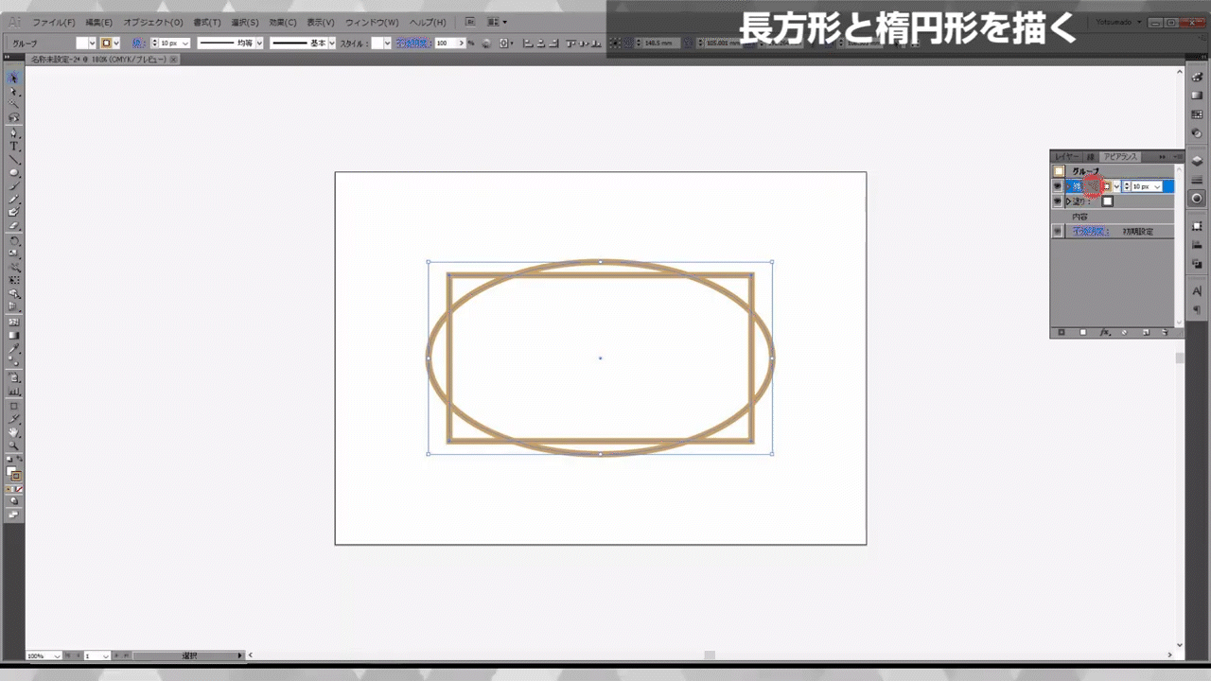Screen dimensions: 1211x681
Task: Switch to the レイヤー panel tab
Action: click(x=1066, y=156)
